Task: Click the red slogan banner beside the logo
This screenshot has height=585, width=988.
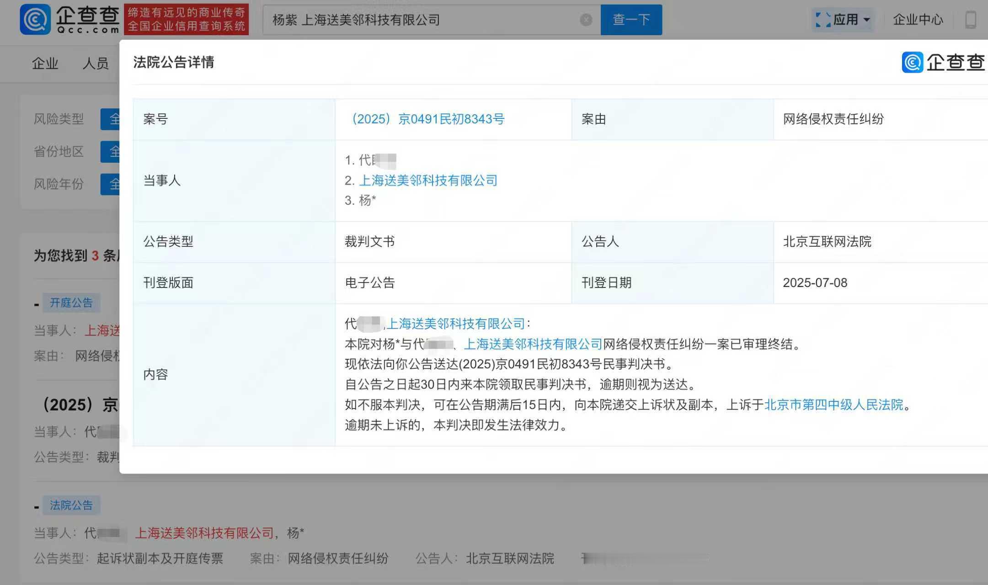Action: (x=186, y=20)
